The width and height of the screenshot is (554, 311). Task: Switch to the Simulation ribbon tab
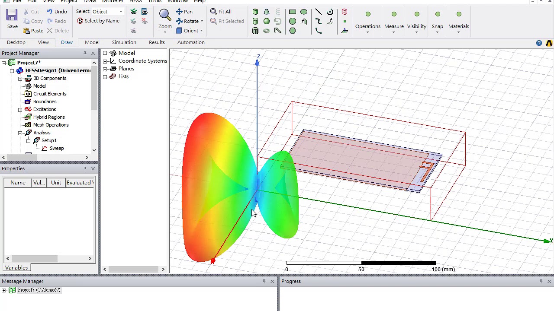click(x=124, y=42)
